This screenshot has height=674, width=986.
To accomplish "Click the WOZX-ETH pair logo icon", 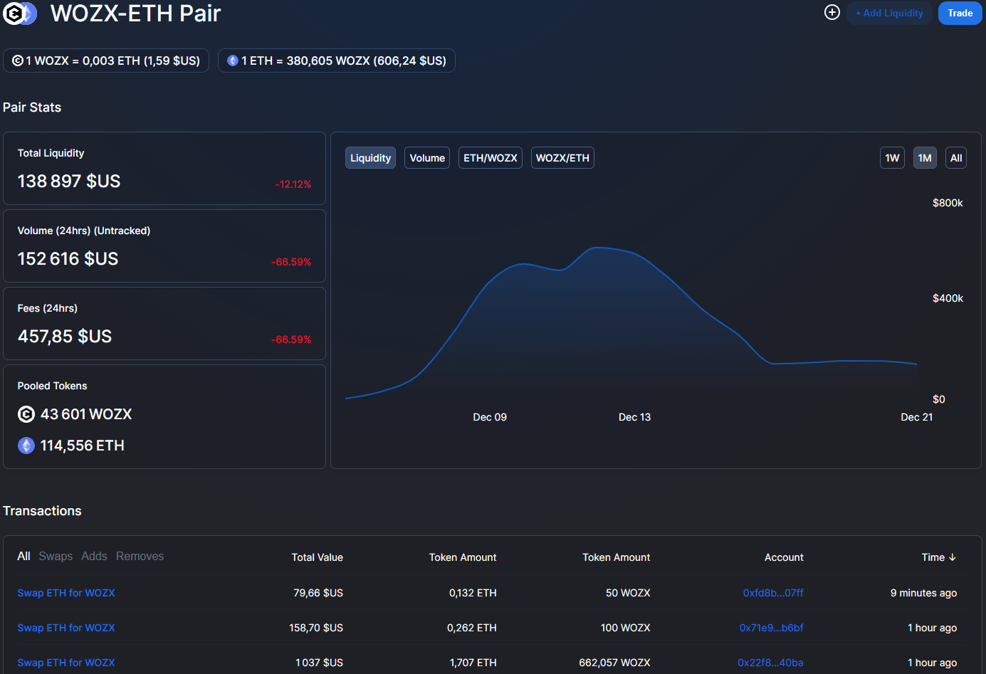I will click(x=20, y=14).
